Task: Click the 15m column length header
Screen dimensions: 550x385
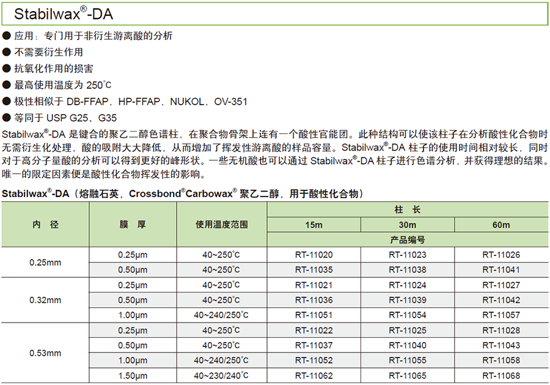Action: pyautogui.click(x=313, y=225)
